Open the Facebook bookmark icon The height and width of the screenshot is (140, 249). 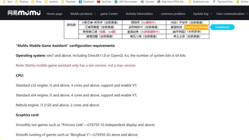coord(81,2)
